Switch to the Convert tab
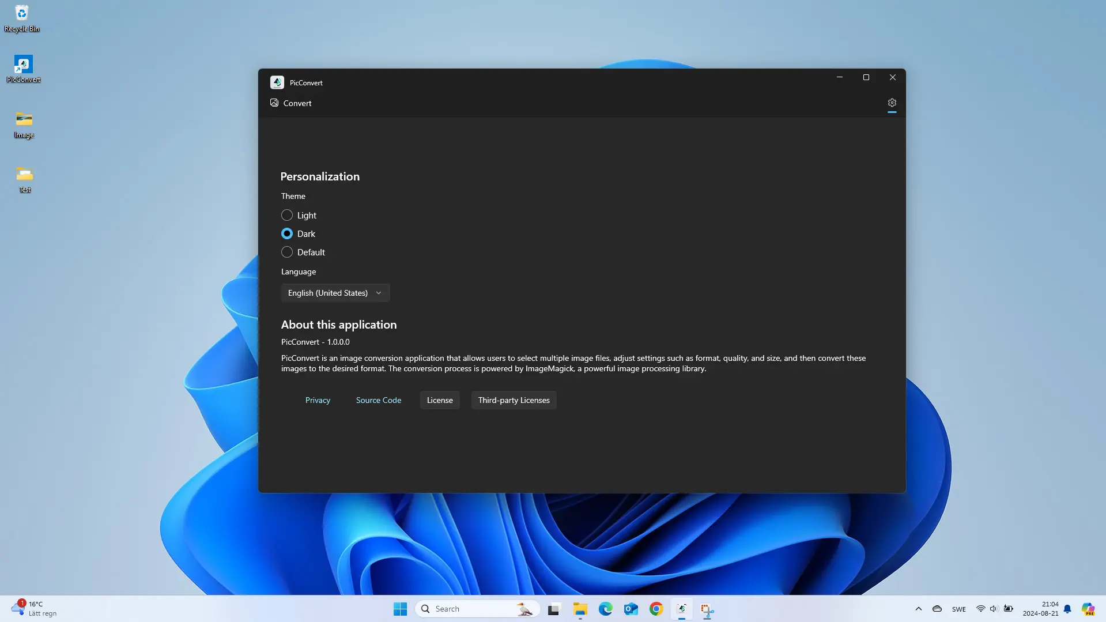The width and height of the screenshot is (1106, 622). 290,103
